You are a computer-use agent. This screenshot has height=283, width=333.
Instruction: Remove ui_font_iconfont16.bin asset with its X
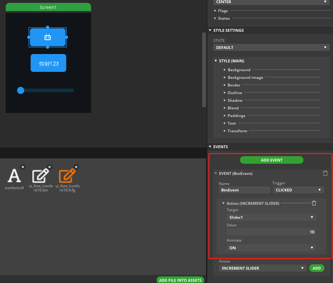pyautogui.click(x=49, y=167)
